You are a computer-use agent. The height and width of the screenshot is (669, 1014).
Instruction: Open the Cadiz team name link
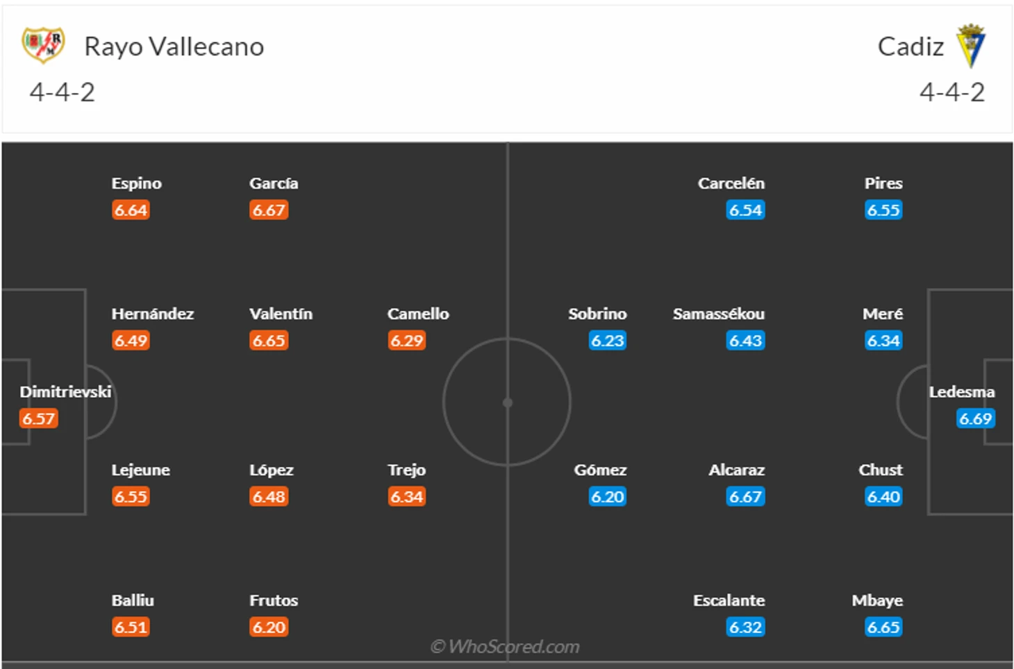pyautogui.click(x=910, y=46)
